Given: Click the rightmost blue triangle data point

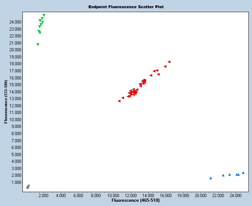Looking at the screenshot, I should coord(243,172).
